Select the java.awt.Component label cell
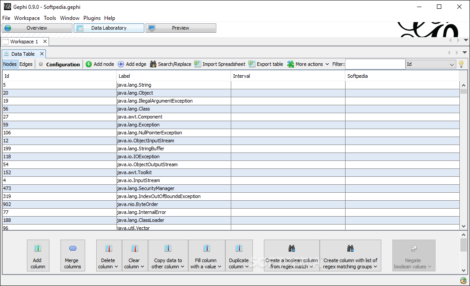 coord(173,117)
